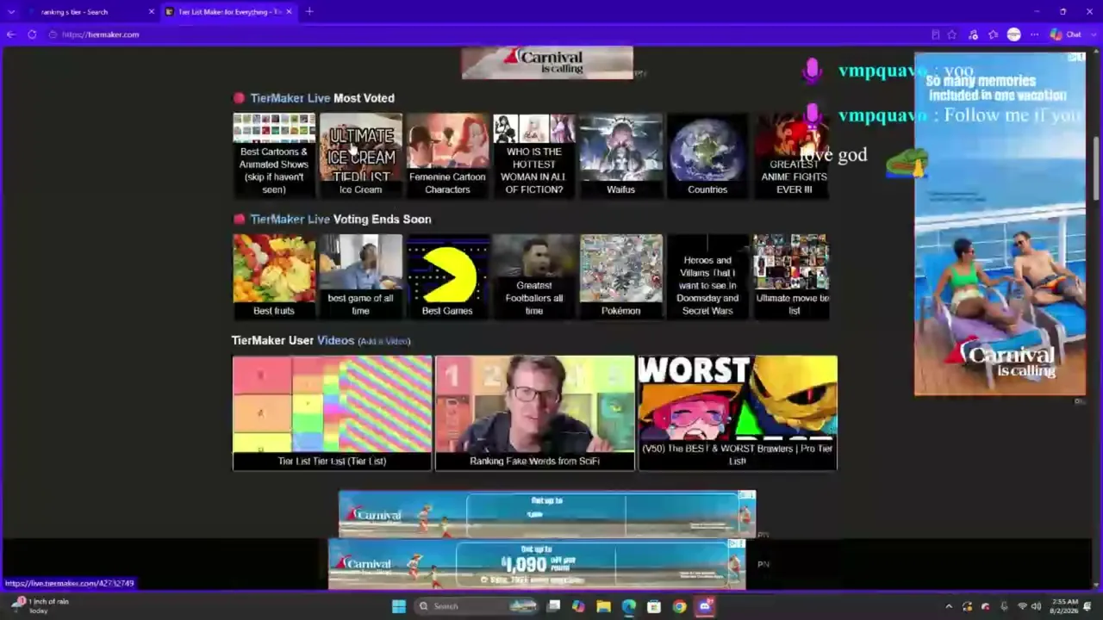Open File Explorer from the taskbar
Screen dimensions: 1103x620
[x=604, y=606]
